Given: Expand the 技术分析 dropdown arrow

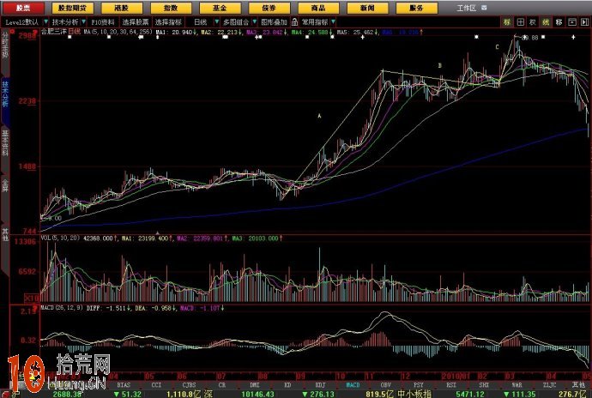Looking at the screenshot, I should click(x=83, y=22).
